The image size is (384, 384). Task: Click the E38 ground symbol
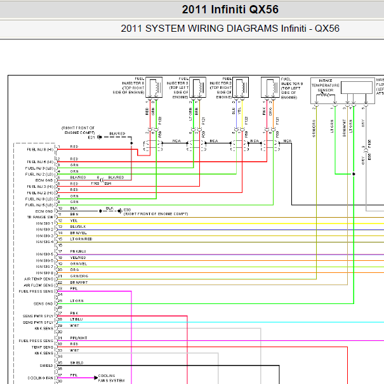(120, 211)
